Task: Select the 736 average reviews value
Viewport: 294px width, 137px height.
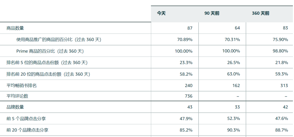Action: [188, 96]
